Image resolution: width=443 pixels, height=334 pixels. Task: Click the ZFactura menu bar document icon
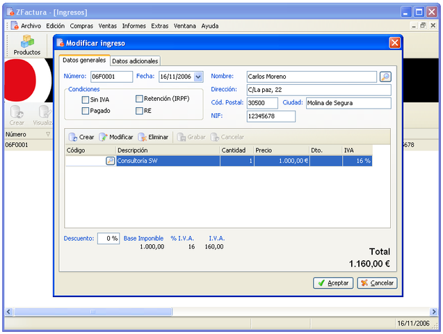[x=15, y=26]
